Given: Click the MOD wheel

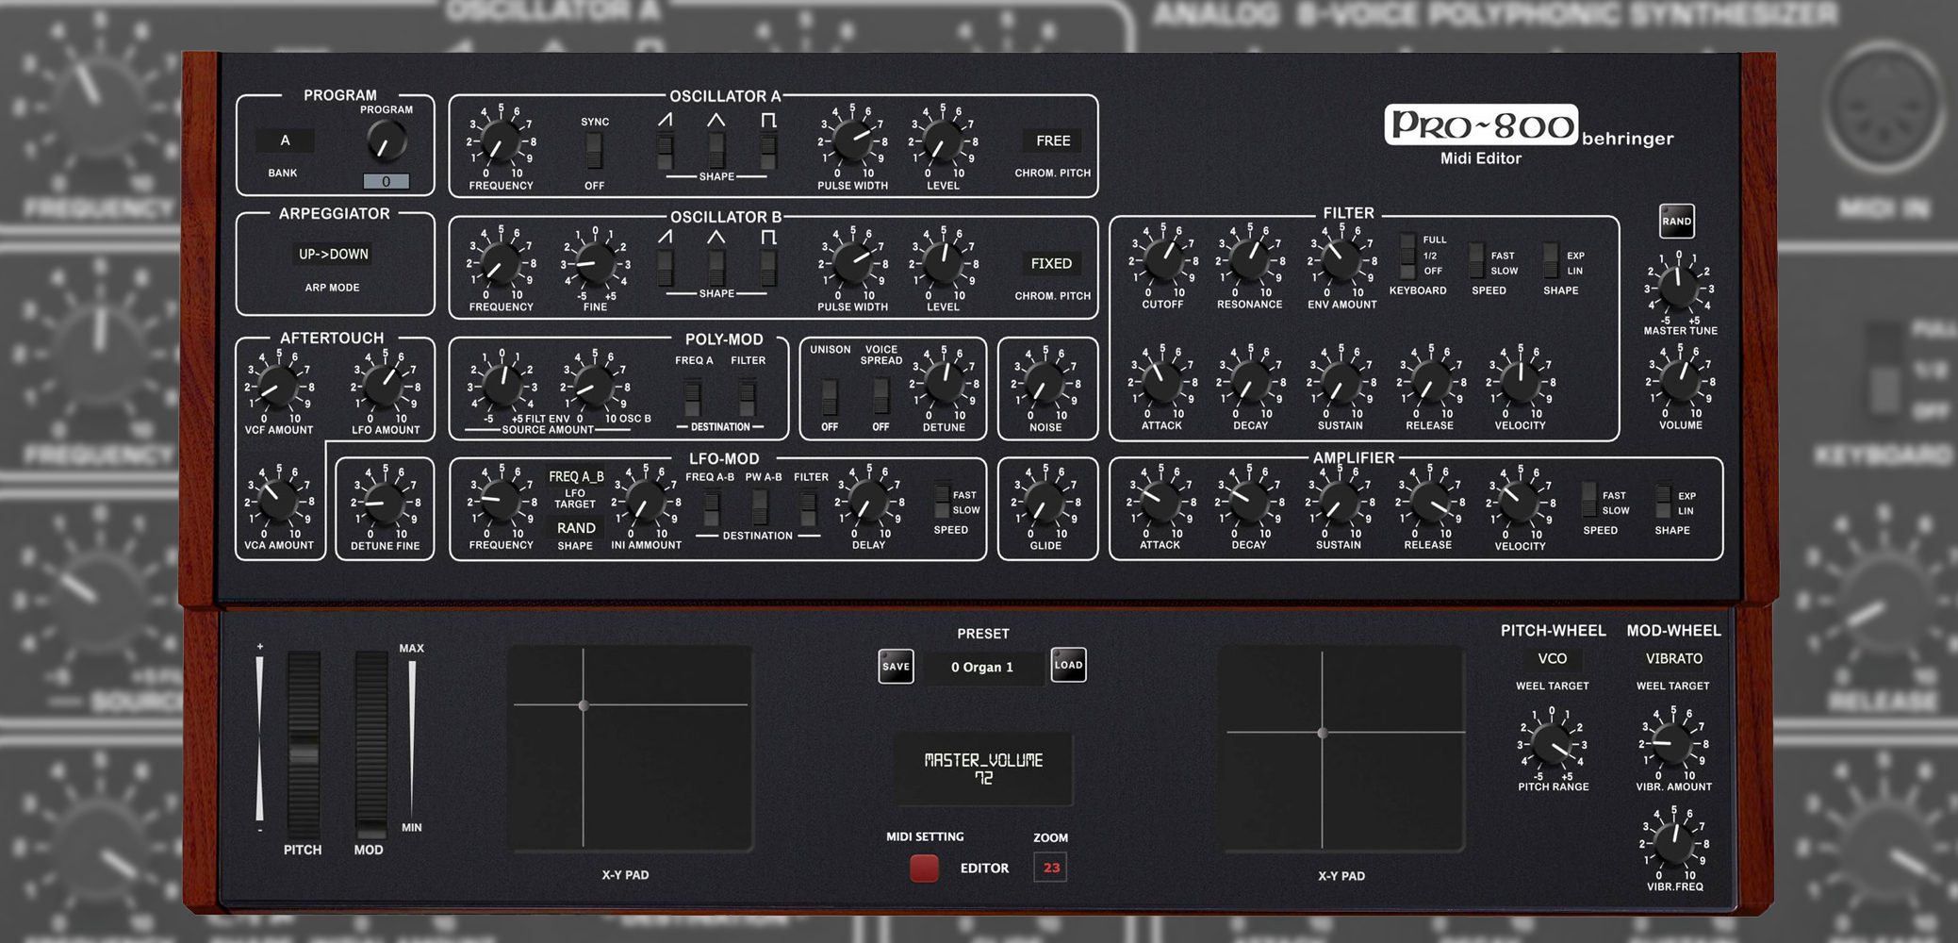Looking at the screenshot, I should point(370,743).
